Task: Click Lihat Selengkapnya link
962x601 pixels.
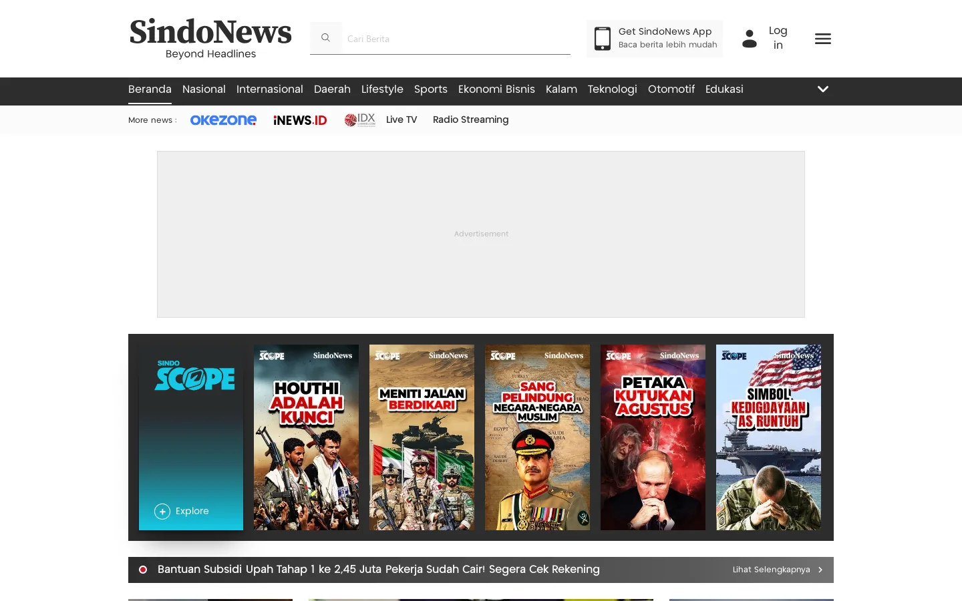Action: pyautogui.click(x=771, y=570)
